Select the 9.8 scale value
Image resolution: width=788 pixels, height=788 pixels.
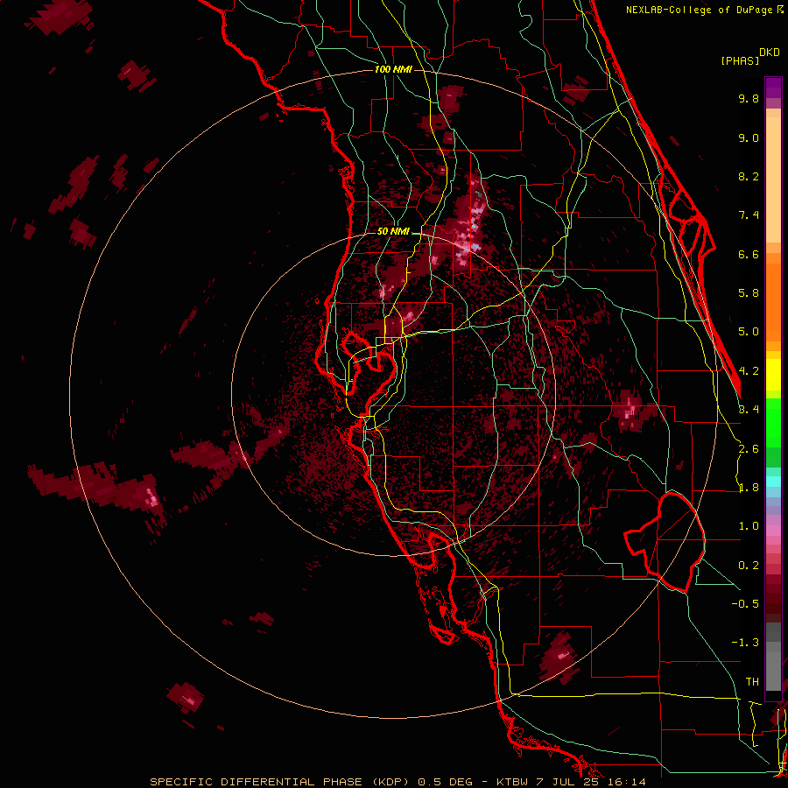[749, 98]
